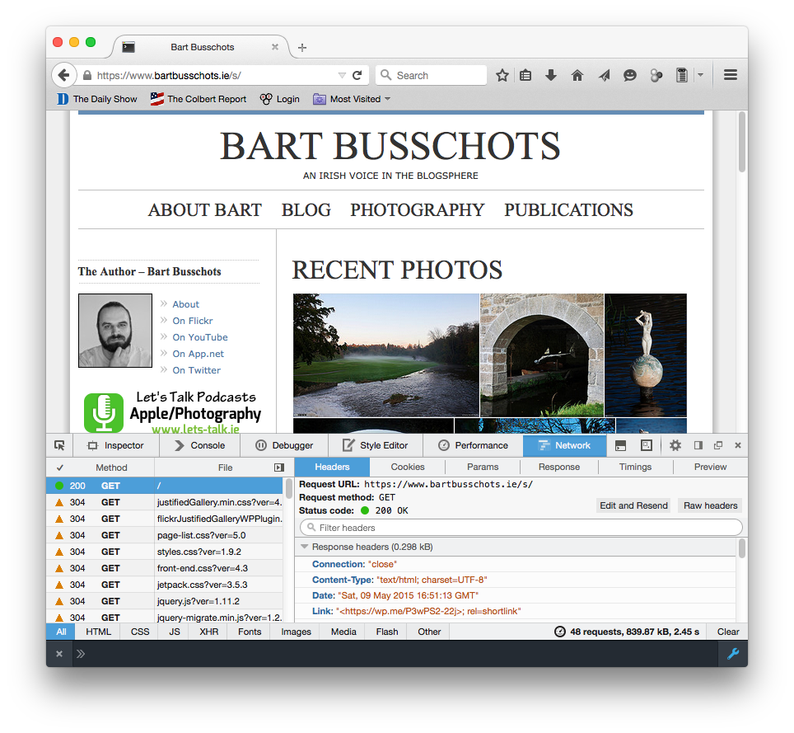Screen dimensions: 794x733
Task: Reload the page with the refresh icon
Action: [357, 75]
